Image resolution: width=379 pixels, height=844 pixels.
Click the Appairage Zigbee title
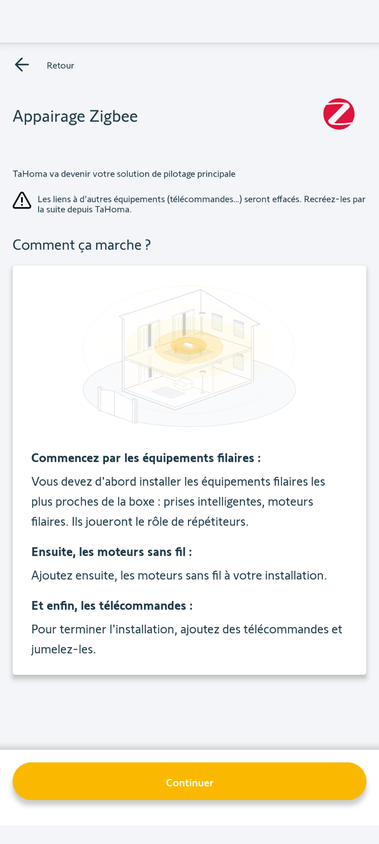[75, 116]
